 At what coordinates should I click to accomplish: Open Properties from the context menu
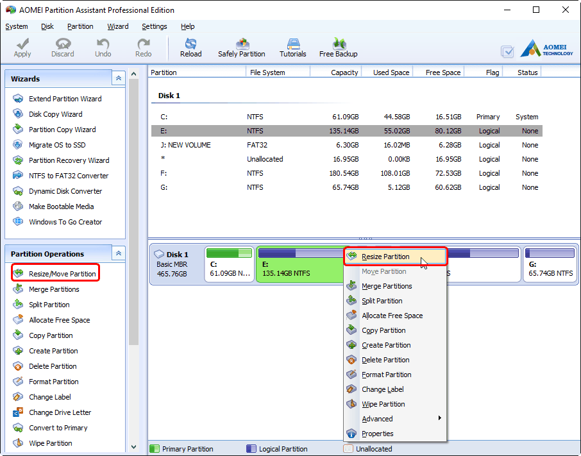[396, 434]
